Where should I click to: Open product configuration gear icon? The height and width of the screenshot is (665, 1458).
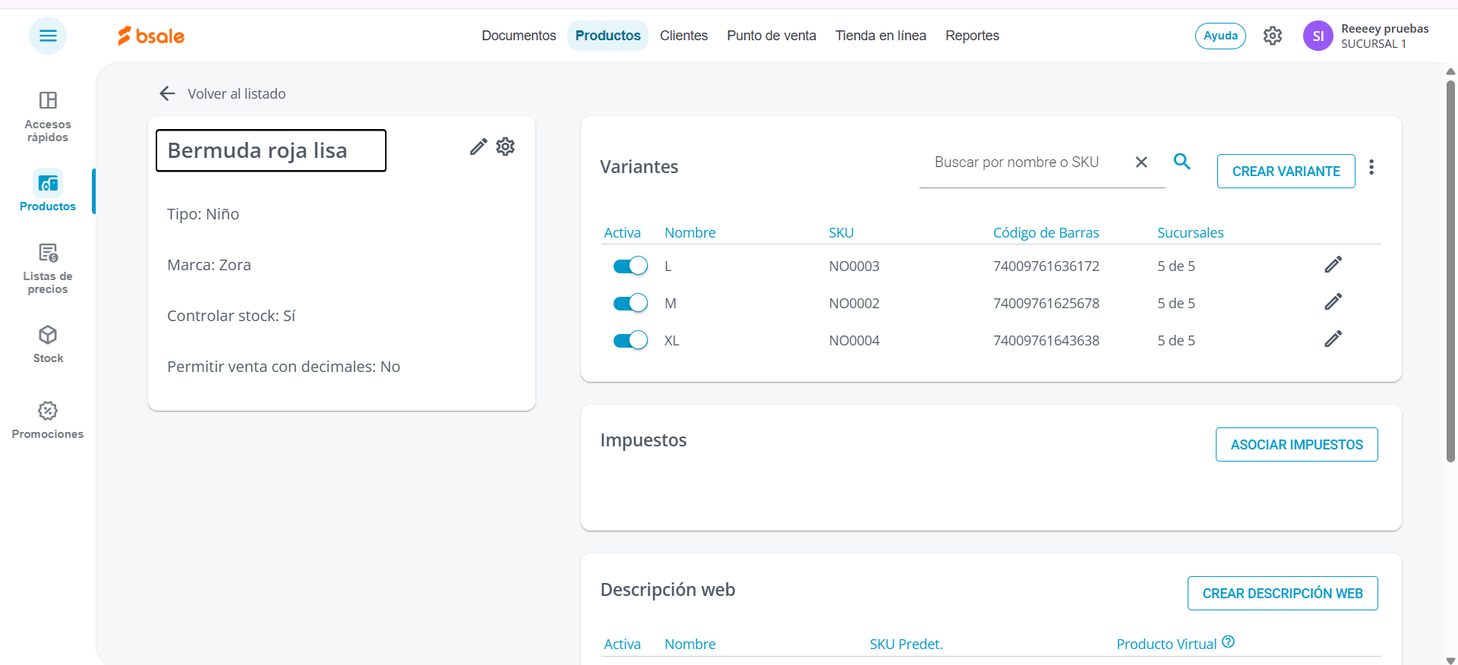pos(506,147)
